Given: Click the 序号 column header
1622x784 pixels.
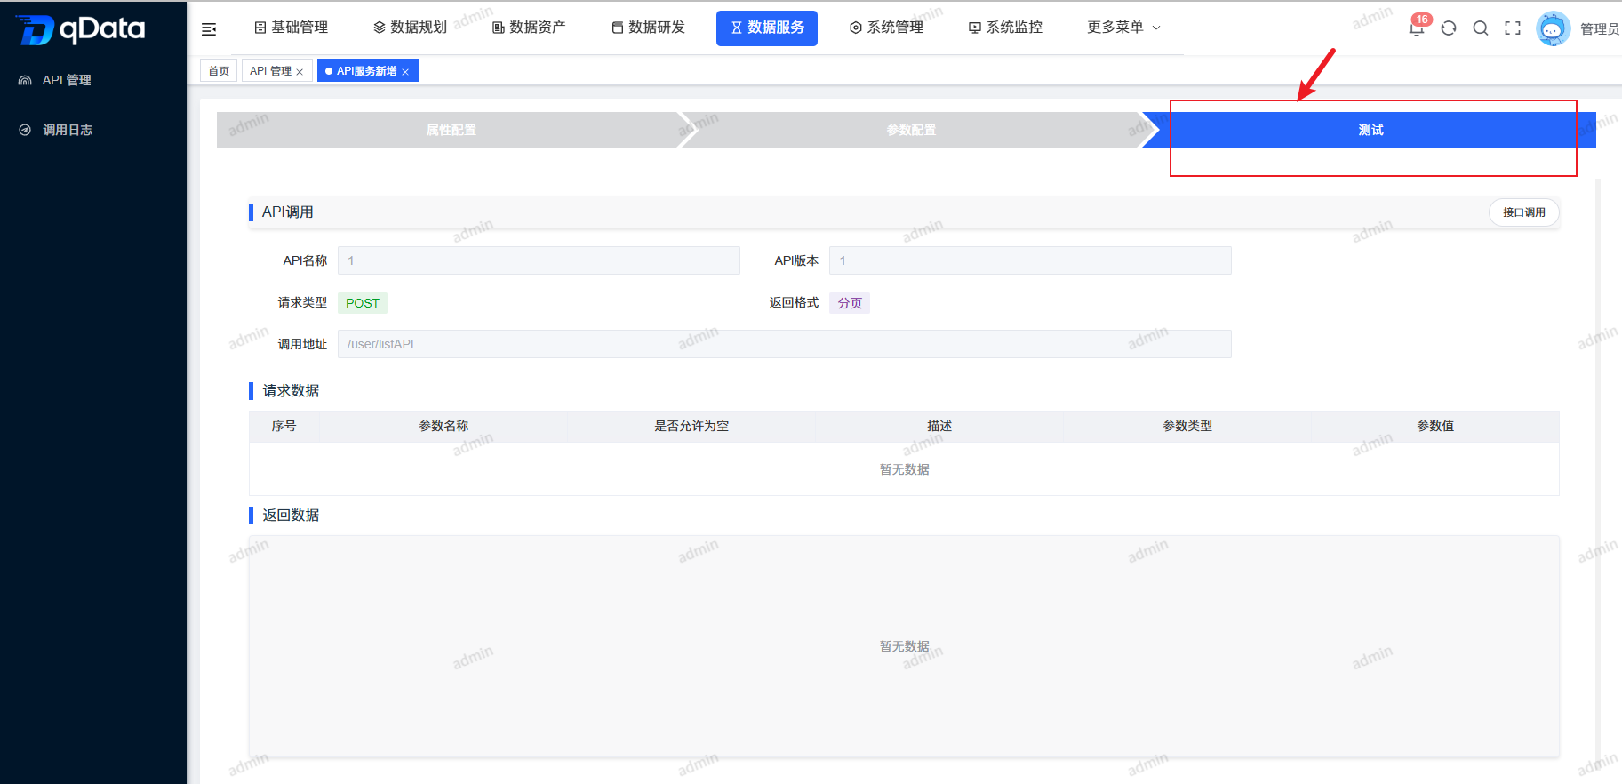Looking at the screenshot, I should click(x=284, y=427).
